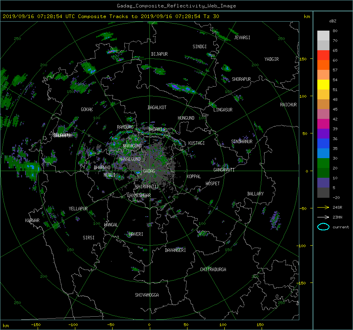This screenshot has height=330, width=353.
Task: Click the HUNGUND city label
Action: click(x=186, y=118)
